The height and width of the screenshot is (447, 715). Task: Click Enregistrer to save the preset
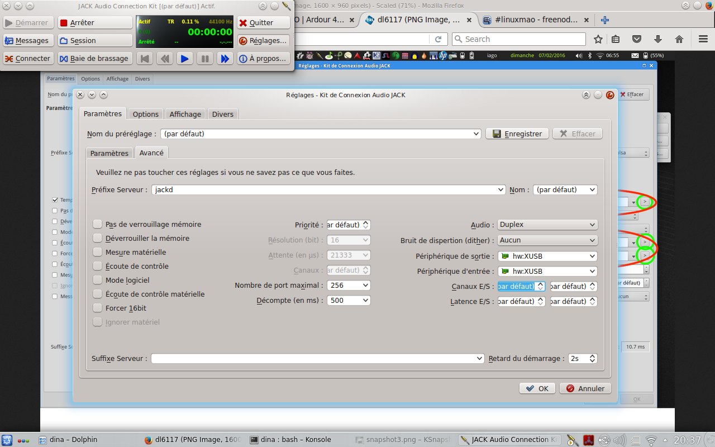517,134
